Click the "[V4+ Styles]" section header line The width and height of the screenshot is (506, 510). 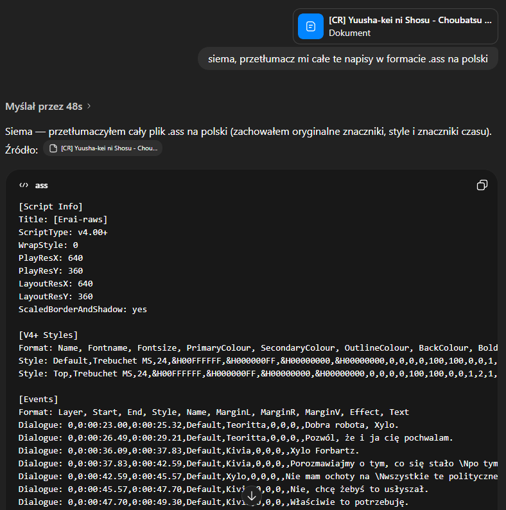pos(48,335)
